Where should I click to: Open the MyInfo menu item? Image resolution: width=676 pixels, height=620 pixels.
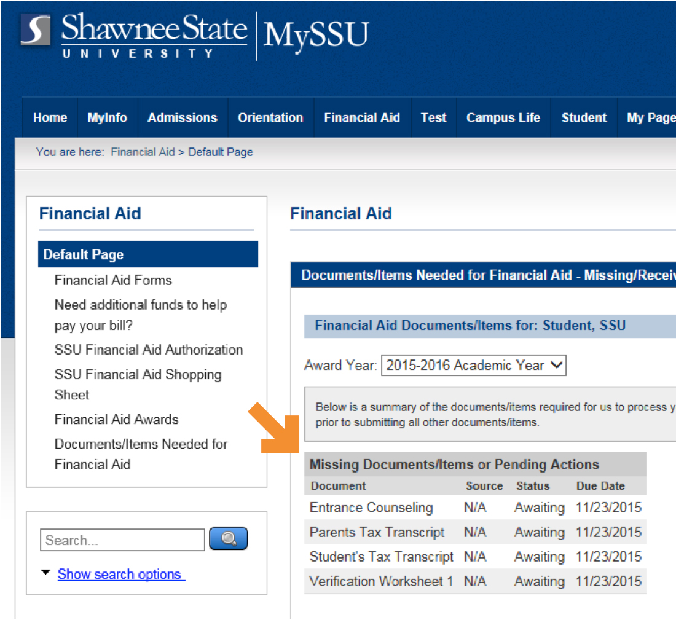pos(108,118)
